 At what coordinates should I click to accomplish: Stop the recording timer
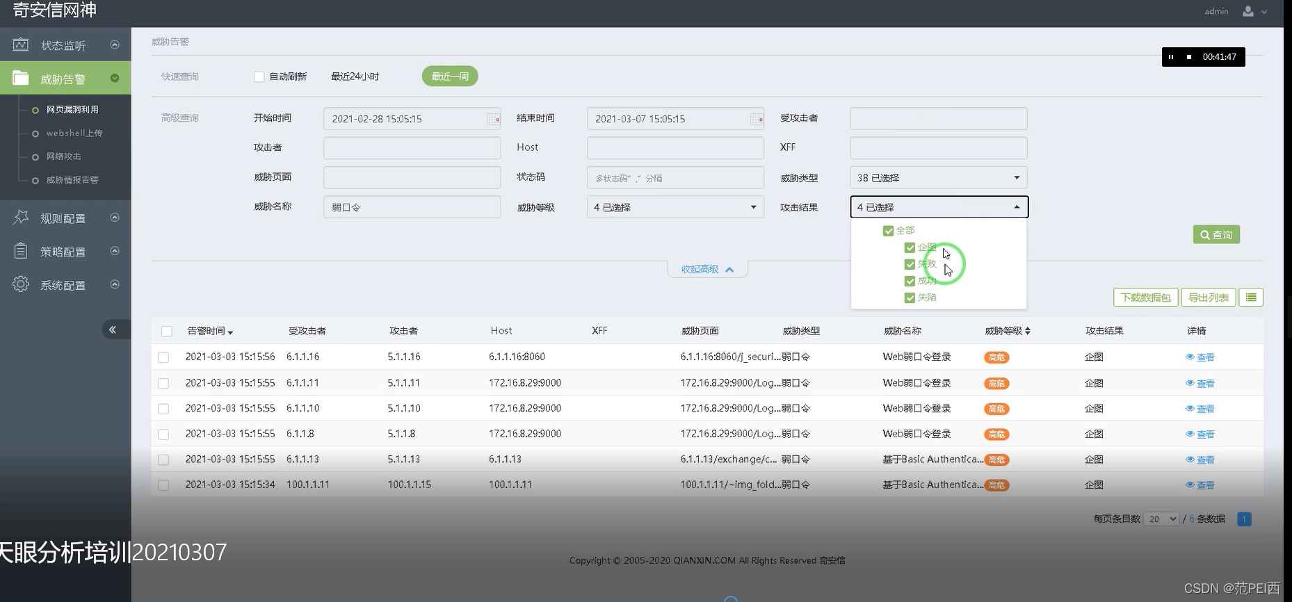[x=1189, y=57]
